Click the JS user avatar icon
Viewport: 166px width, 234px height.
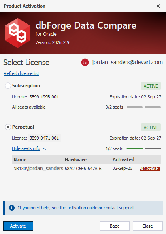point(85,62)
